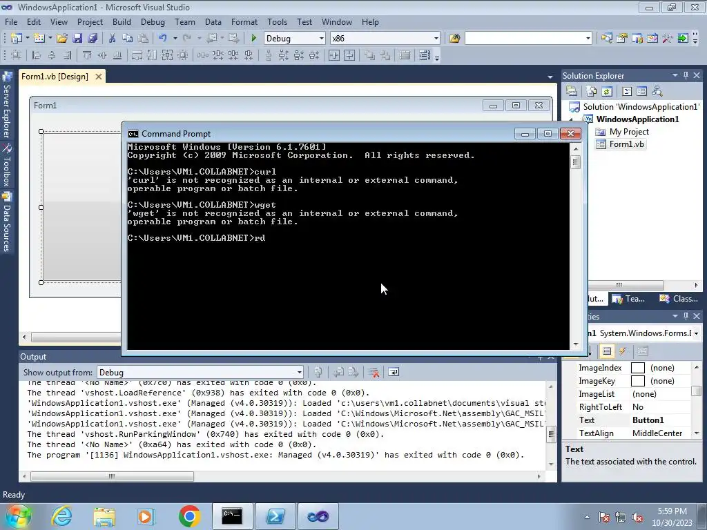Click Output panel horizontal scrollbar thumb
Viewport: 707px width, 530px height.
[112, 476]
